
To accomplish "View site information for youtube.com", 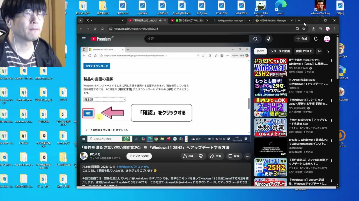I will (111, 29).
